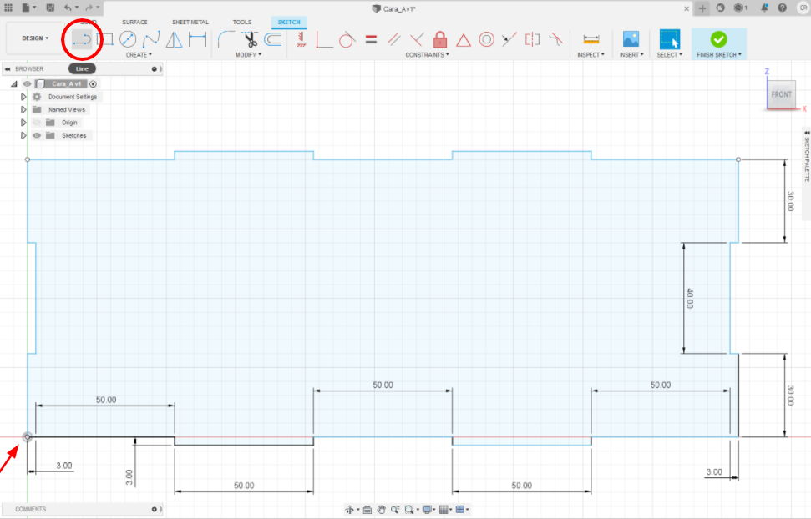
Task: Select the Mirror sketch tool
Action: tap(175, 39)
